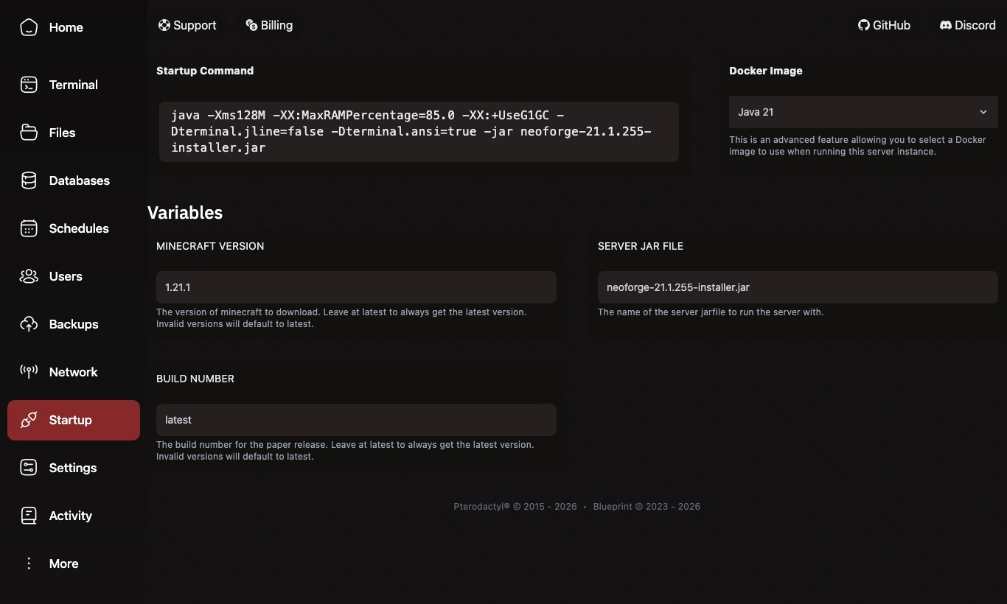Select the Startup label
Screen dimensions: 1007x604
pyautogui.click(x=71, y=420)
